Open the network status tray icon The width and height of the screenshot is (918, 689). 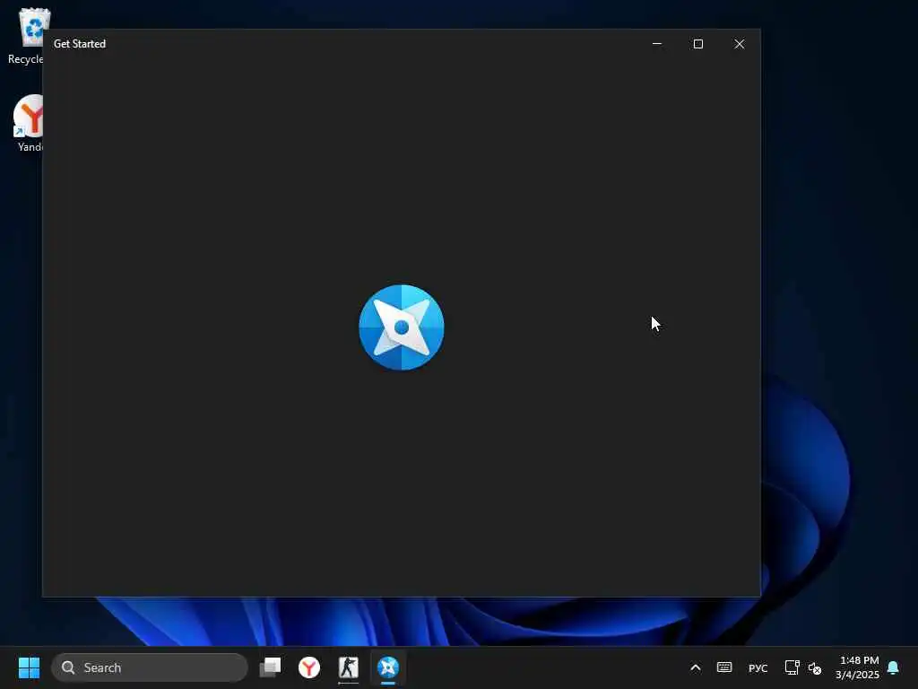pos(792,667)
